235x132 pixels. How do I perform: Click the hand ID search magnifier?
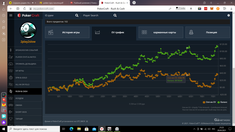click(x=77, y=15)
